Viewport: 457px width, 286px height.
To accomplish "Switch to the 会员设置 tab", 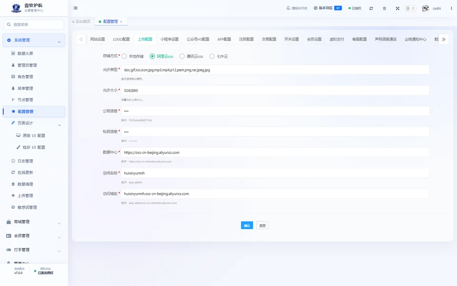I will 314,39.
